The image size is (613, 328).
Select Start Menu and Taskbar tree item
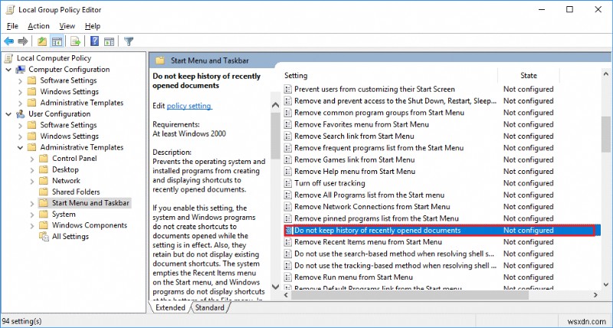pos(90,203)
